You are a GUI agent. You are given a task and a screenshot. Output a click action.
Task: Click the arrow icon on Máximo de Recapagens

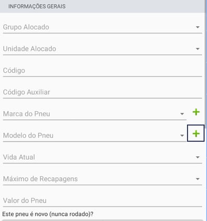[x=198, y=179]
